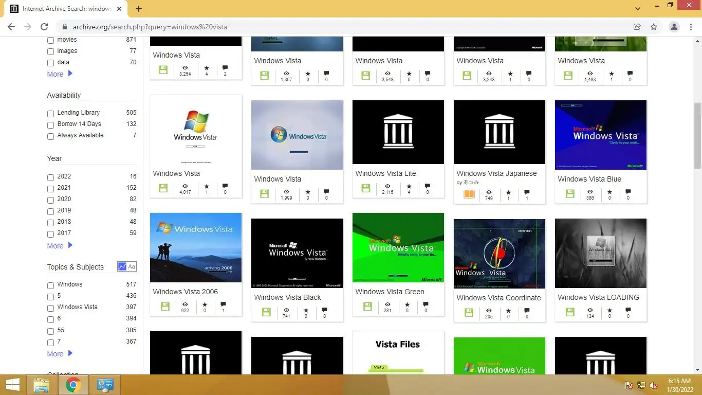
Task: Click the reviews comment icon on Windows Vista 2006
Action: click(x=223, y=304)
